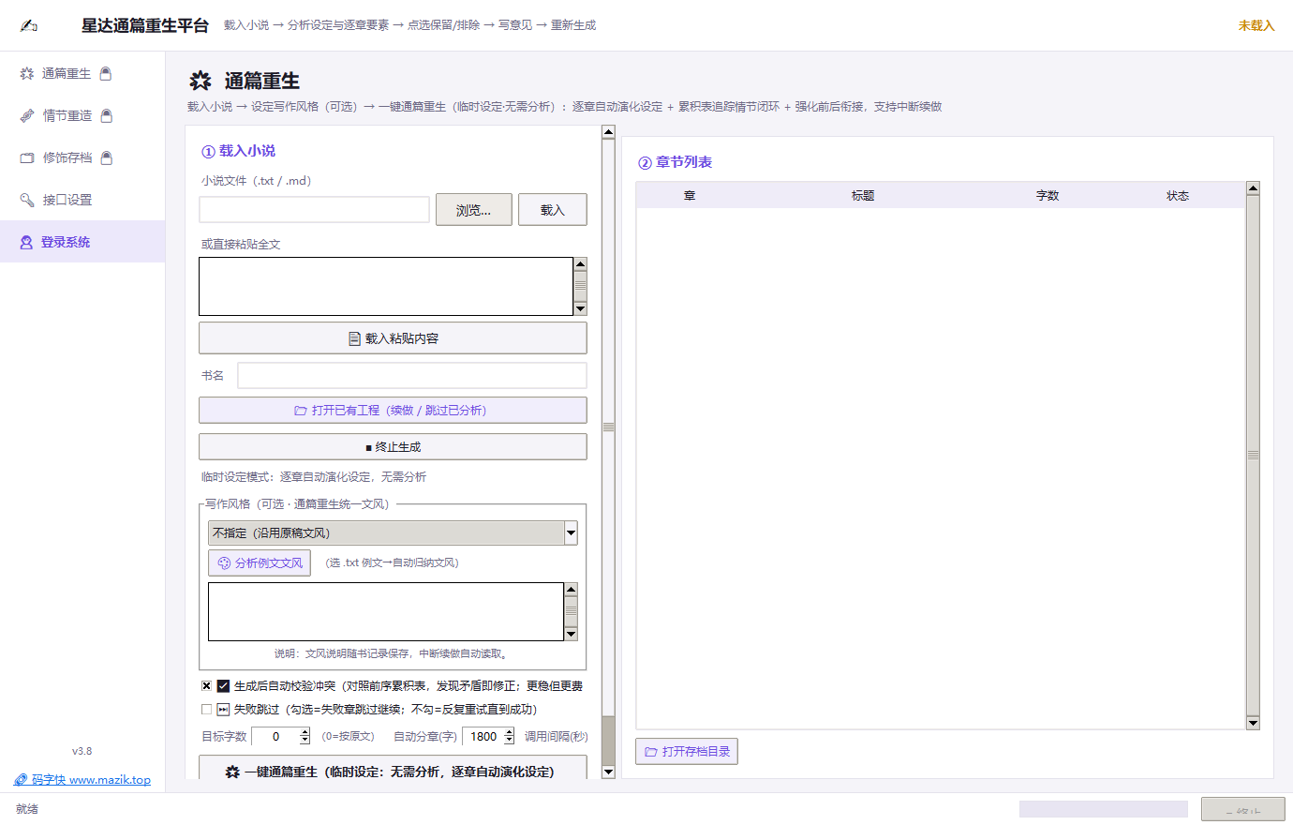Decrease the 自动分章 value with the down arrow
Screen dimensions: 1293x825
click(x=509, y=741)
